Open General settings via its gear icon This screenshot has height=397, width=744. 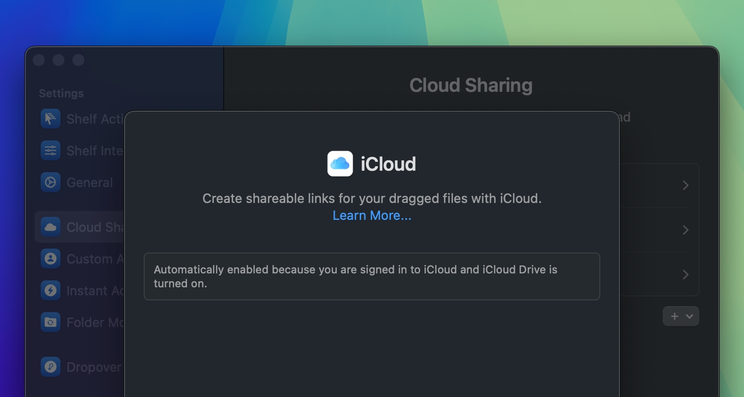(x=51, y=182)
